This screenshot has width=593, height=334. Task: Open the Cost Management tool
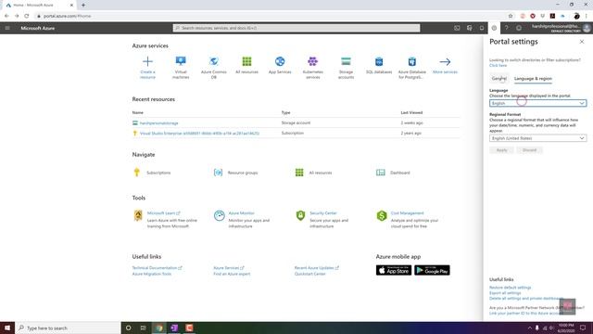(407, 213)
